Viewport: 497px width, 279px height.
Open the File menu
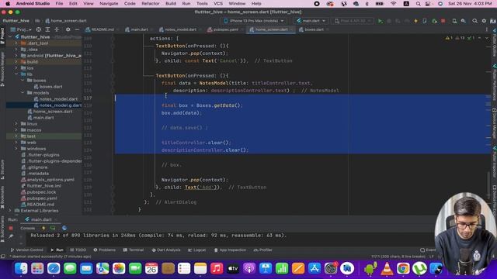point(59,4)
